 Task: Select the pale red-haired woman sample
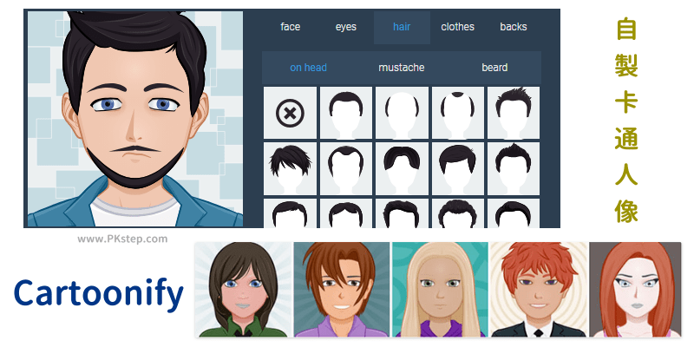(635, 290)
